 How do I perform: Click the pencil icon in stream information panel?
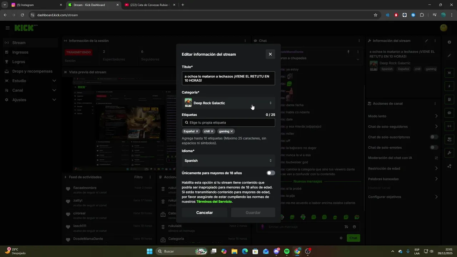point(426,41)
